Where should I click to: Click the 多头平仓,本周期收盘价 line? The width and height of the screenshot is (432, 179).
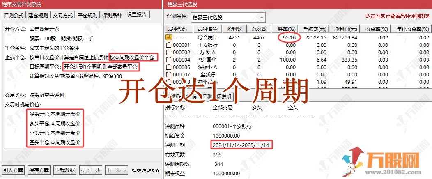pyautogui.click(x=55, y=124)
